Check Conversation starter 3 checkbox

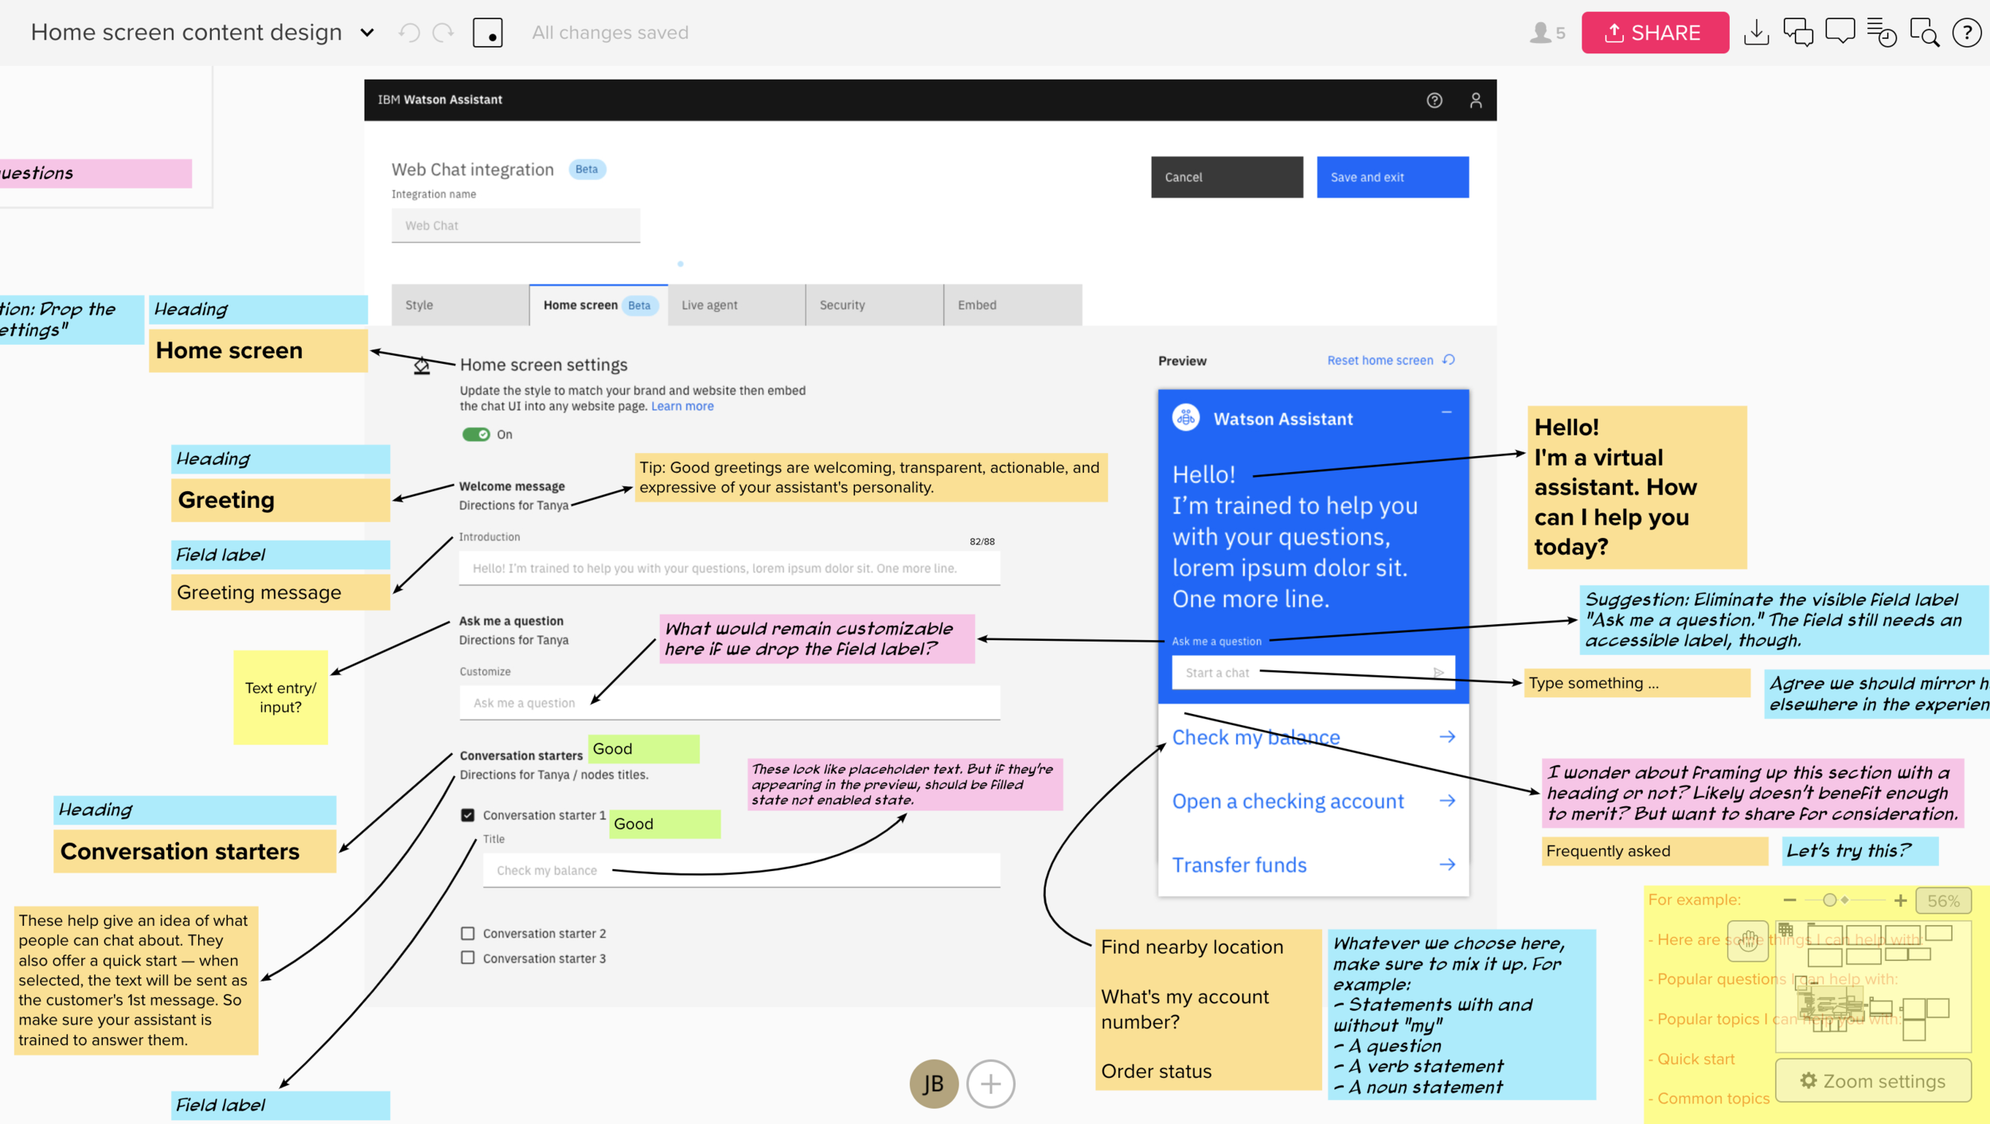pyautogui.click(x=468, y=958)
